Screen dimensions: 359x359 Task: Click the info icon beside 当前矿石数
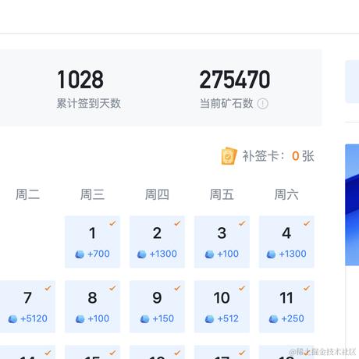click(262, 104)
